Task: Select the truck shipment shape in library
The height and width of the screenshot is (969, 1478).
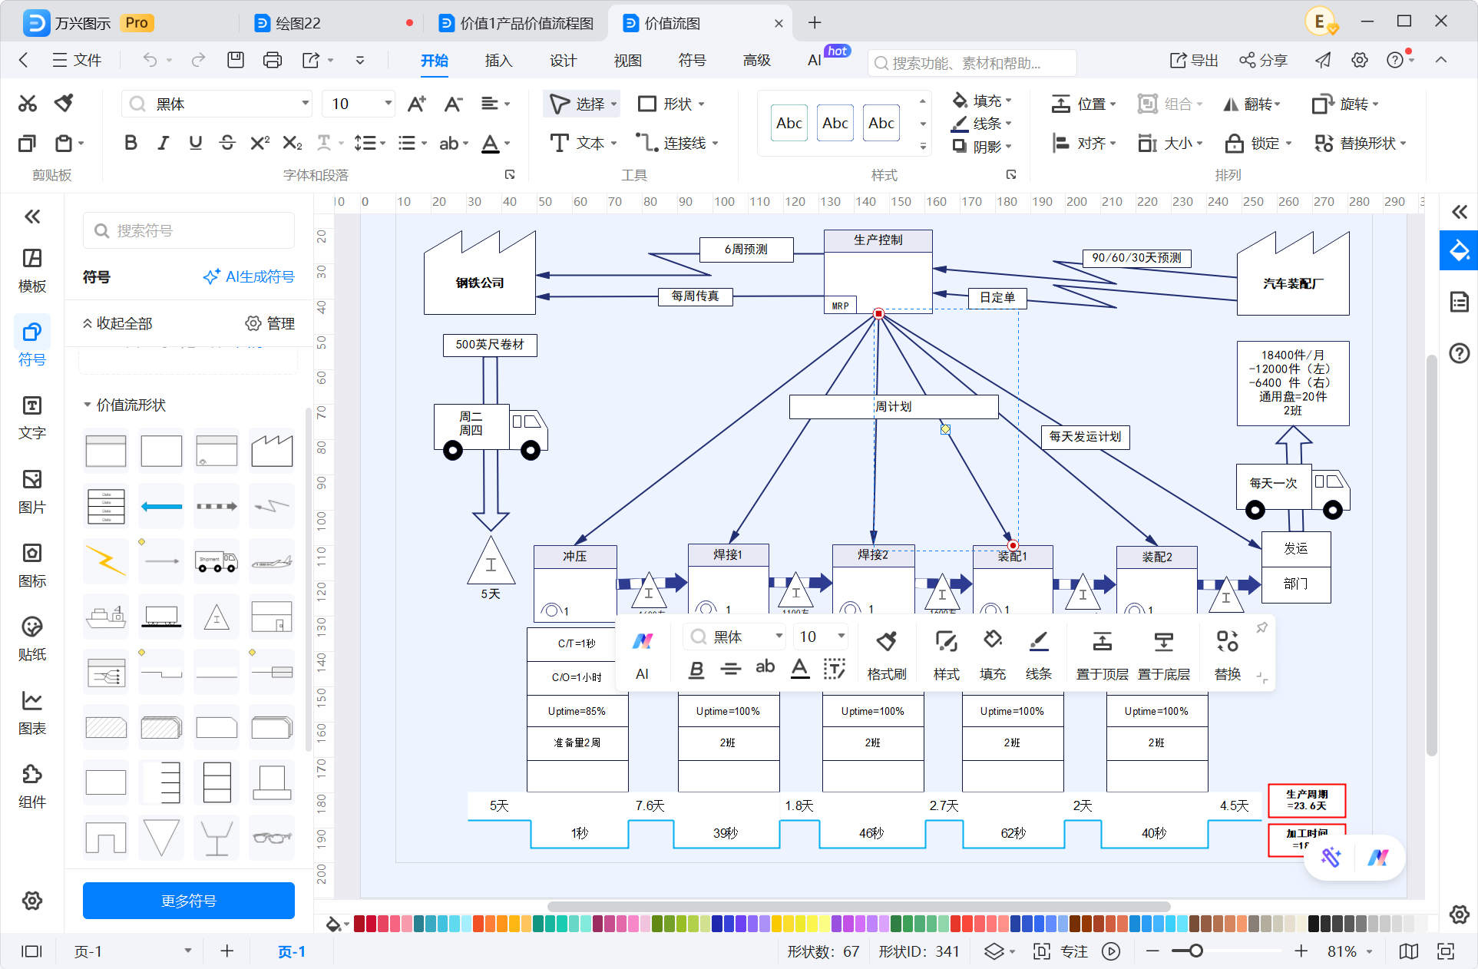Action: tap(217, 561)
